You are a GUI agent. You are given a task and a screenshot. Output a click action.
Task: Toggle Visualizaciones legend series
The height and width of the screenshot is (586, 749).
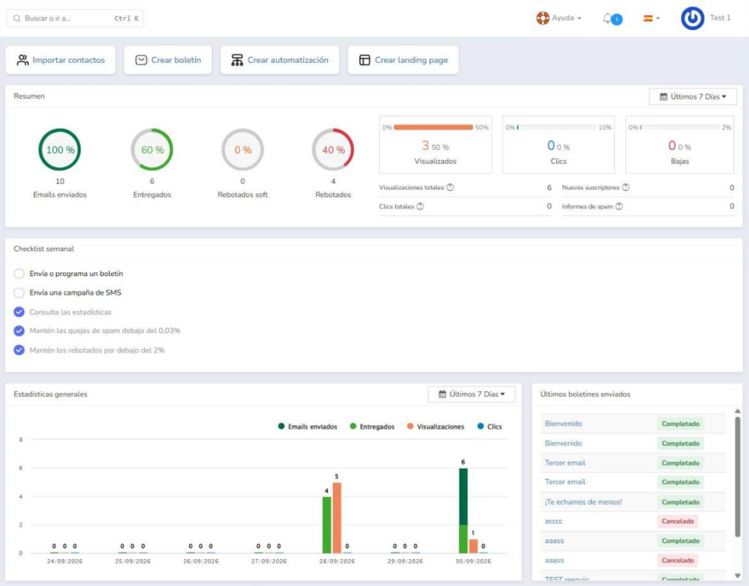(x=435, y=427)
